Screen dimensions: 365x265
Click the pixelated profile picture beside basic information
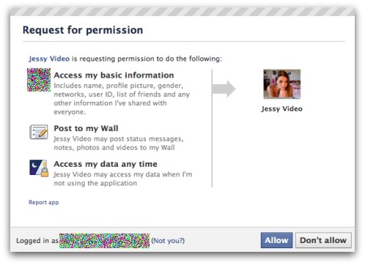[39, 80]
